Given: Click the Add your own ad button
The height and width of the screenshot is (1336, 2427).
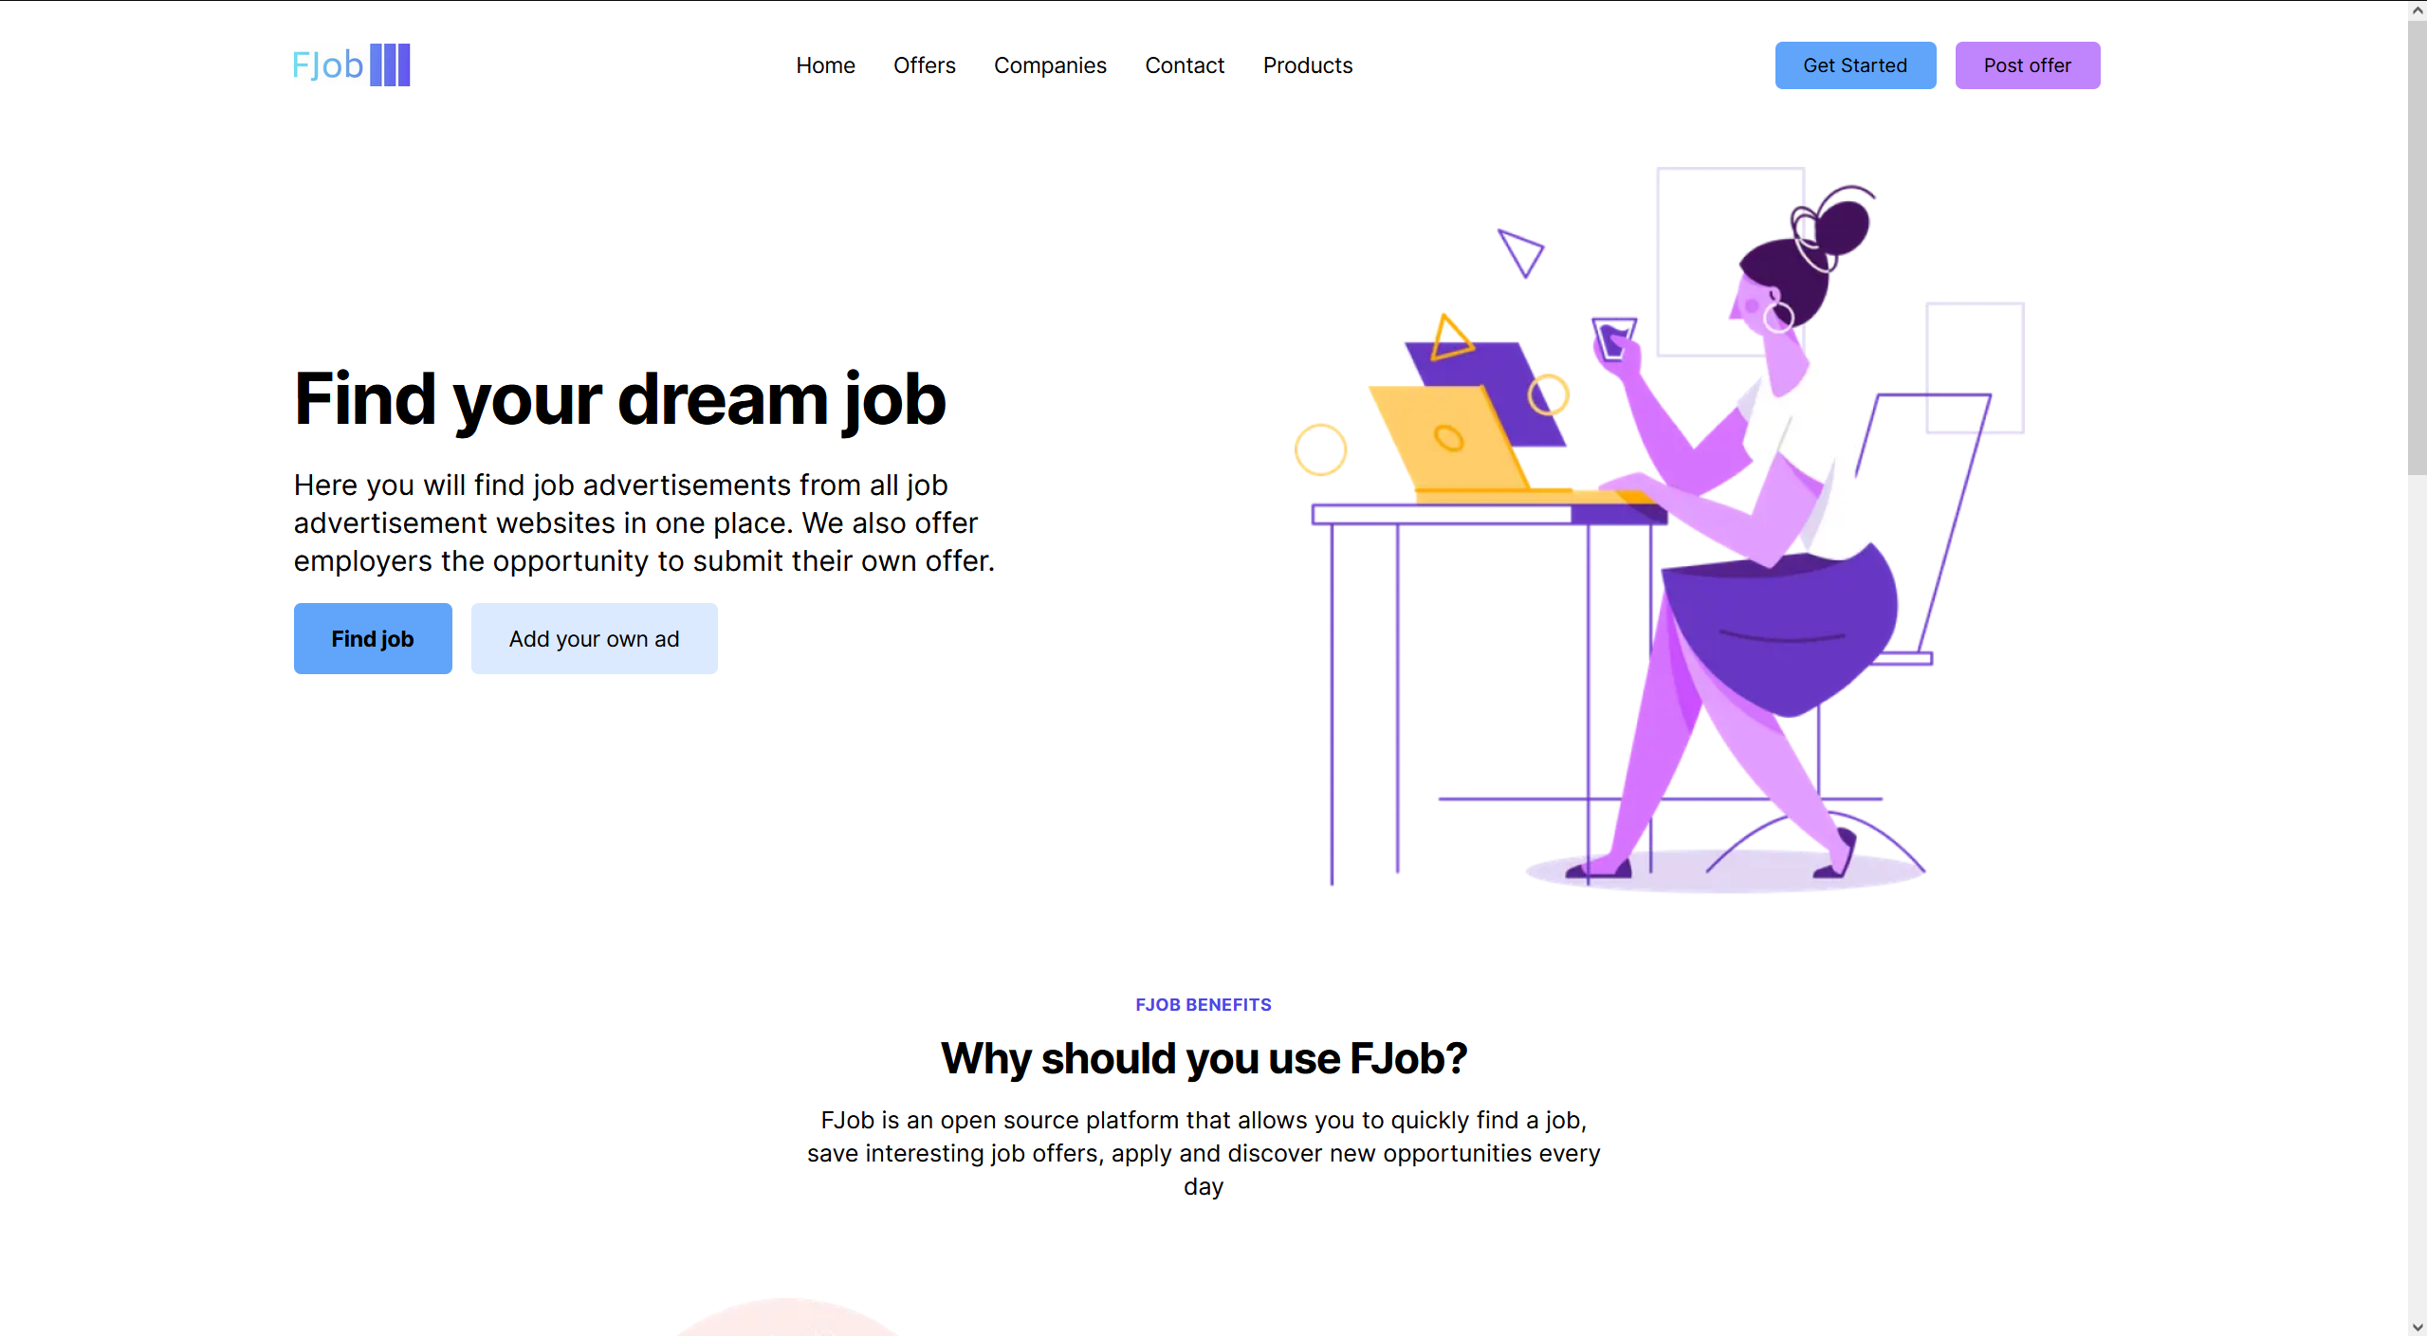Looking at the screenshot, I should (594, 637).
